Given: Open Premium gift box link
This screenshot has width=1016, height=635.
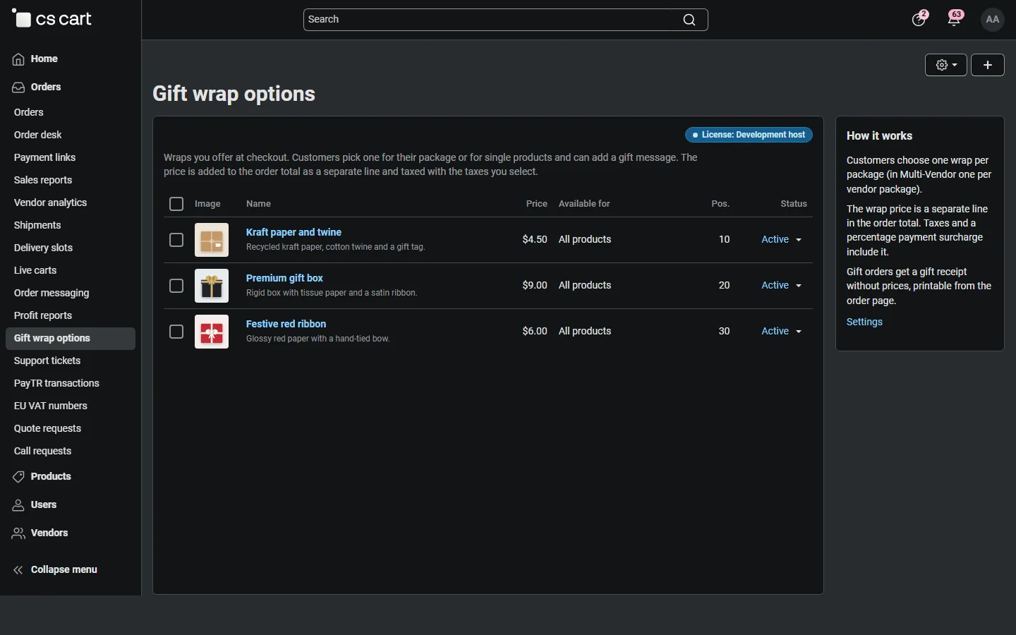Looking at the screenshot, I should click(x=284, y=278).
